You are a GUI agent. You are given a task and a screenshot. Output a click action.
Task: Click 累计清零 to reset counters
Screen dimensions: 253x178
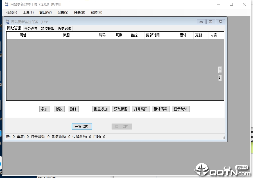(x=161, y=109)
